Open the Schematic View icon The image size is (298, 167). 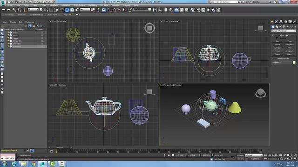186,10
